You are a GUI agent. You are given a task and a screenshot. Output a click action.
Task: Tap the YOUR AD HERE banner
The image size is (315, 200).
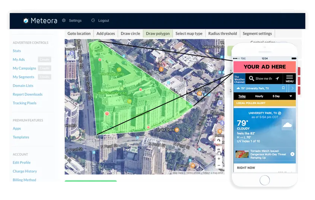click(265, 67)
